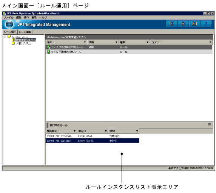Click the icon of メモリ不足時の対処ルール row

click(x=49, y=52)
